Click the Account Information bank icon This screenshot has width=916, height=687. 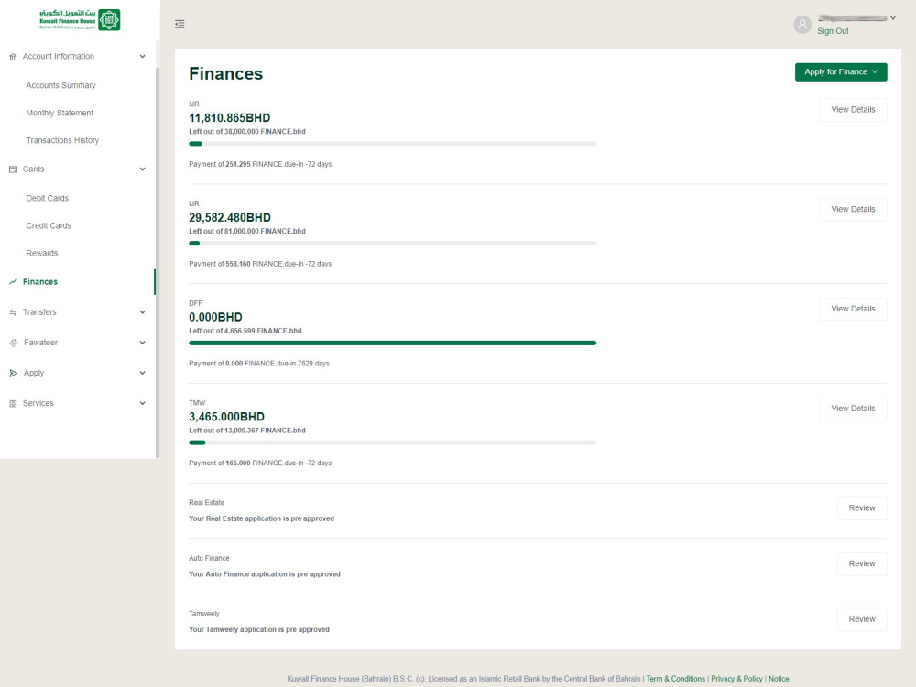pyautogui.click(x=13, y=57)
